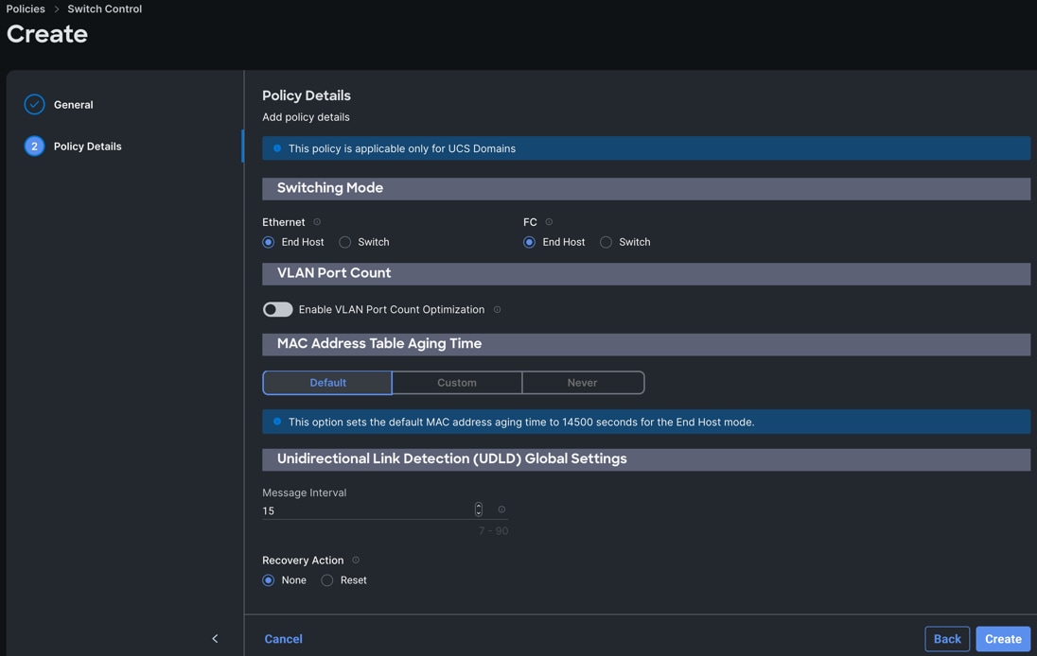Go back using the Back button

click(x=947, y=639)
